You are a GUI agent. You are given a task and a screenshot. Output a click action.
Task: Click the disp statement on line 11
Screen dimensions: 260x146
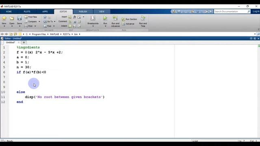[65, 97]
